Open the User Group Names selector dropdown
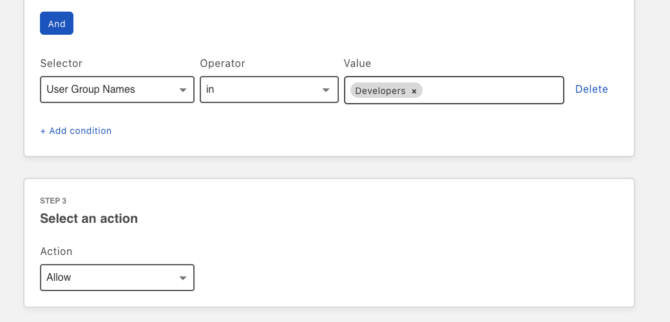This screenshot has height=322, width=670. [x=117, y=90]
